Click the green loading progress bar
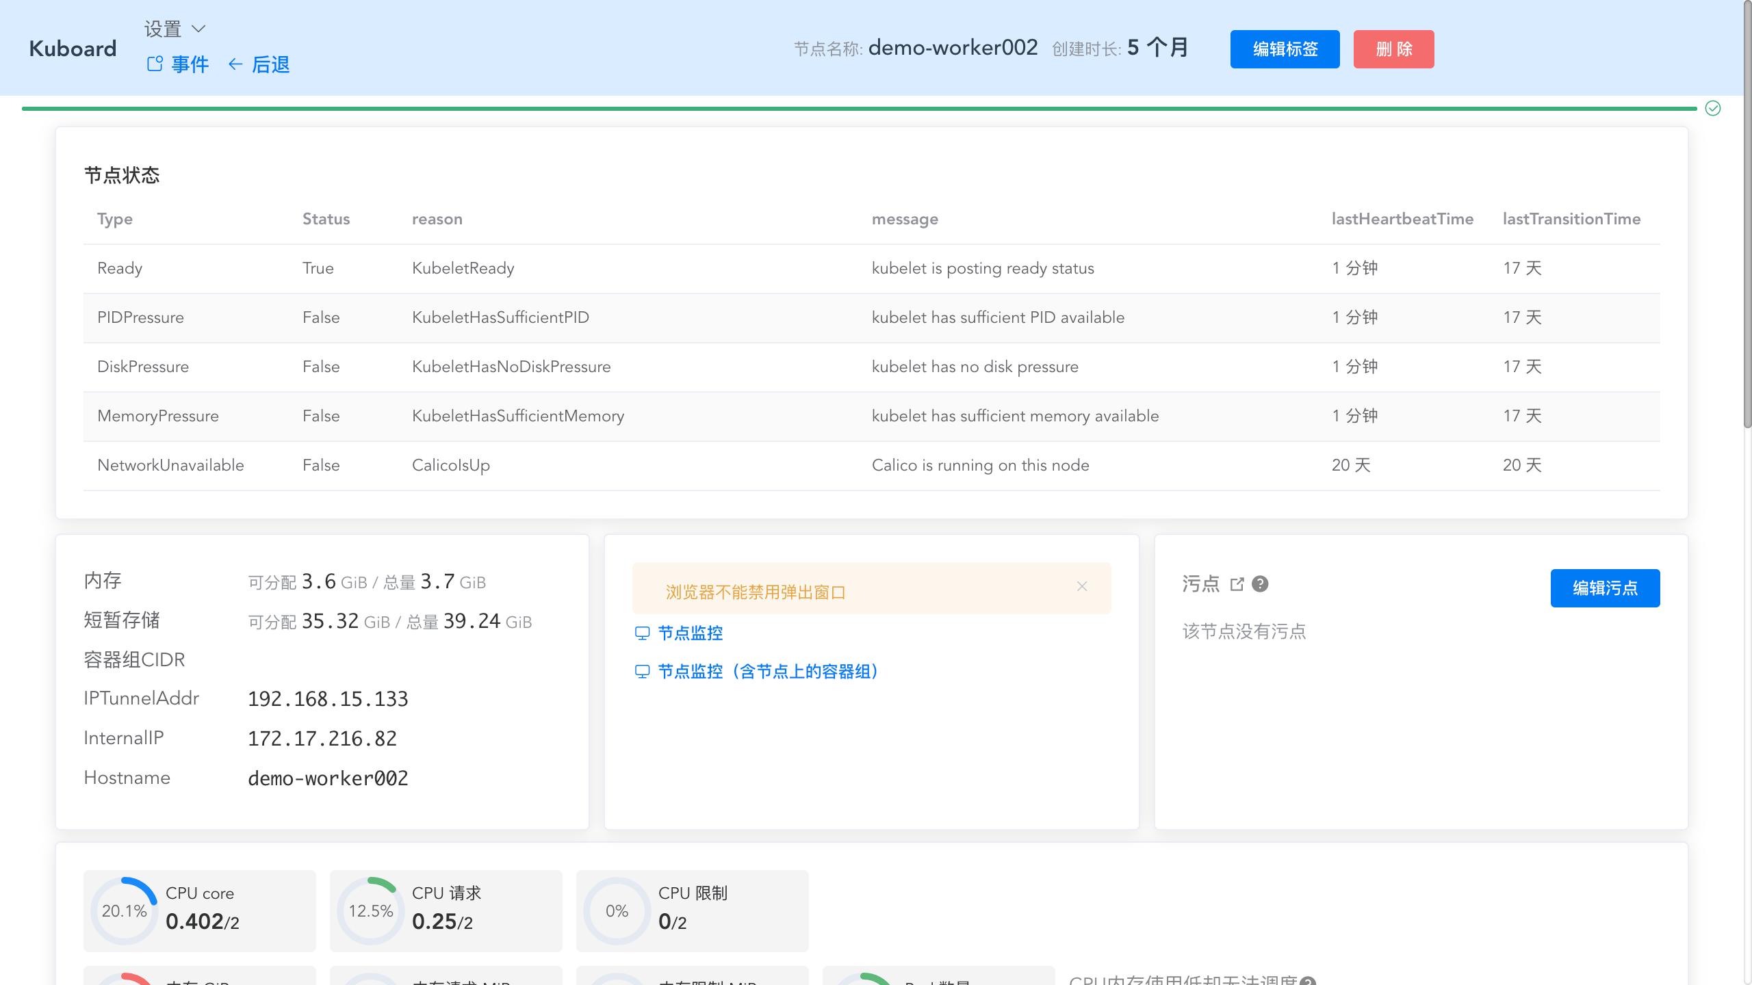 (x=859, y=108)
